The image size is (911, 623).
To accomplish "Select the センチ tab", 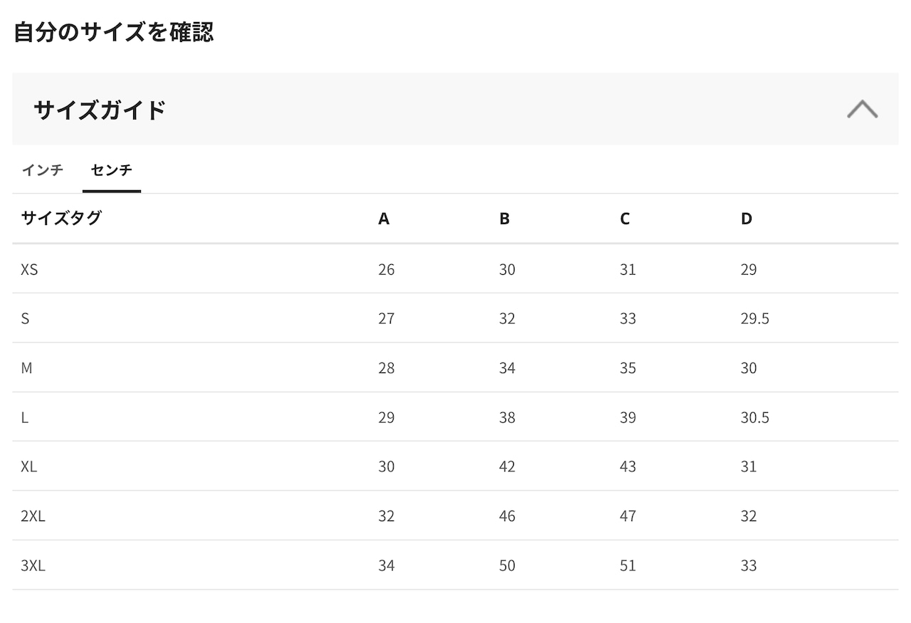I will (x=112, y=170).
